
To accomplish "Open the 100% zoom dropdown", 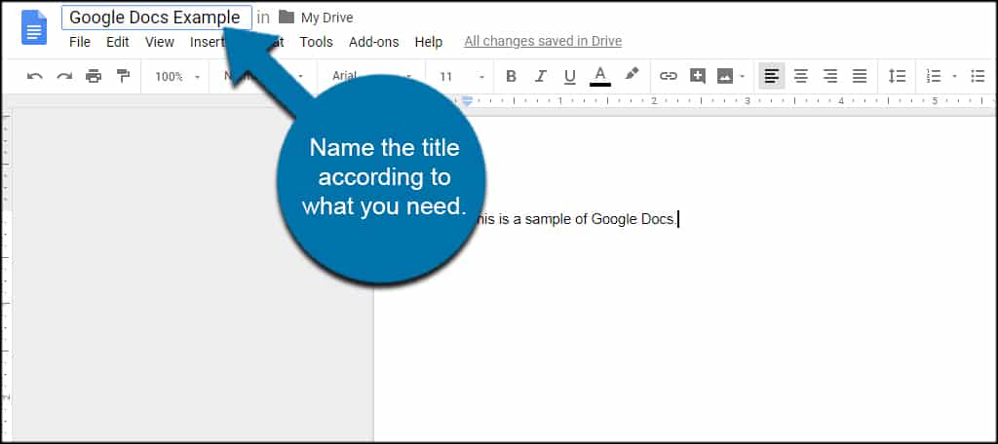I will [x=177, y=77].
